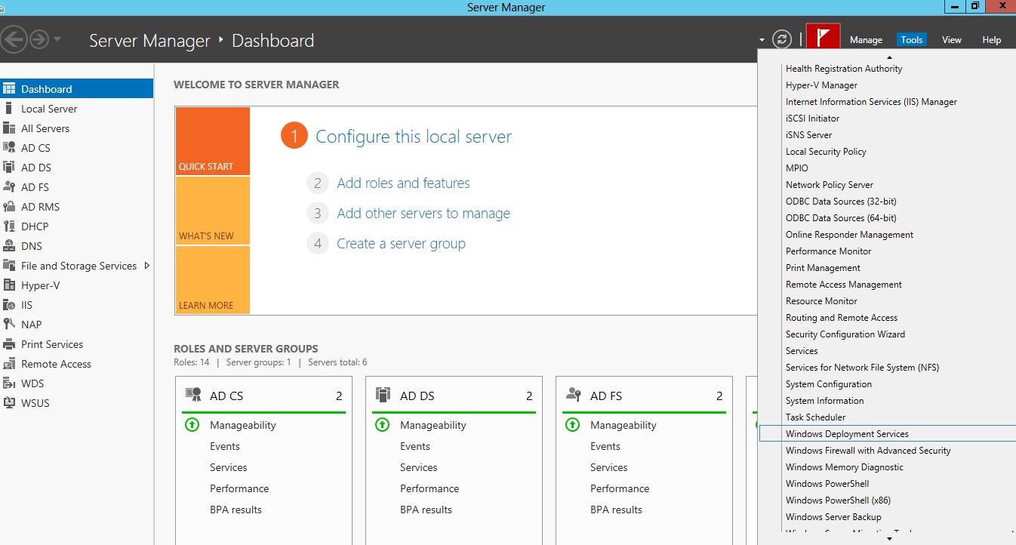Select the WHAT'S NEW tile
This screenshot has width=1016, height=545.
[212, 211]
